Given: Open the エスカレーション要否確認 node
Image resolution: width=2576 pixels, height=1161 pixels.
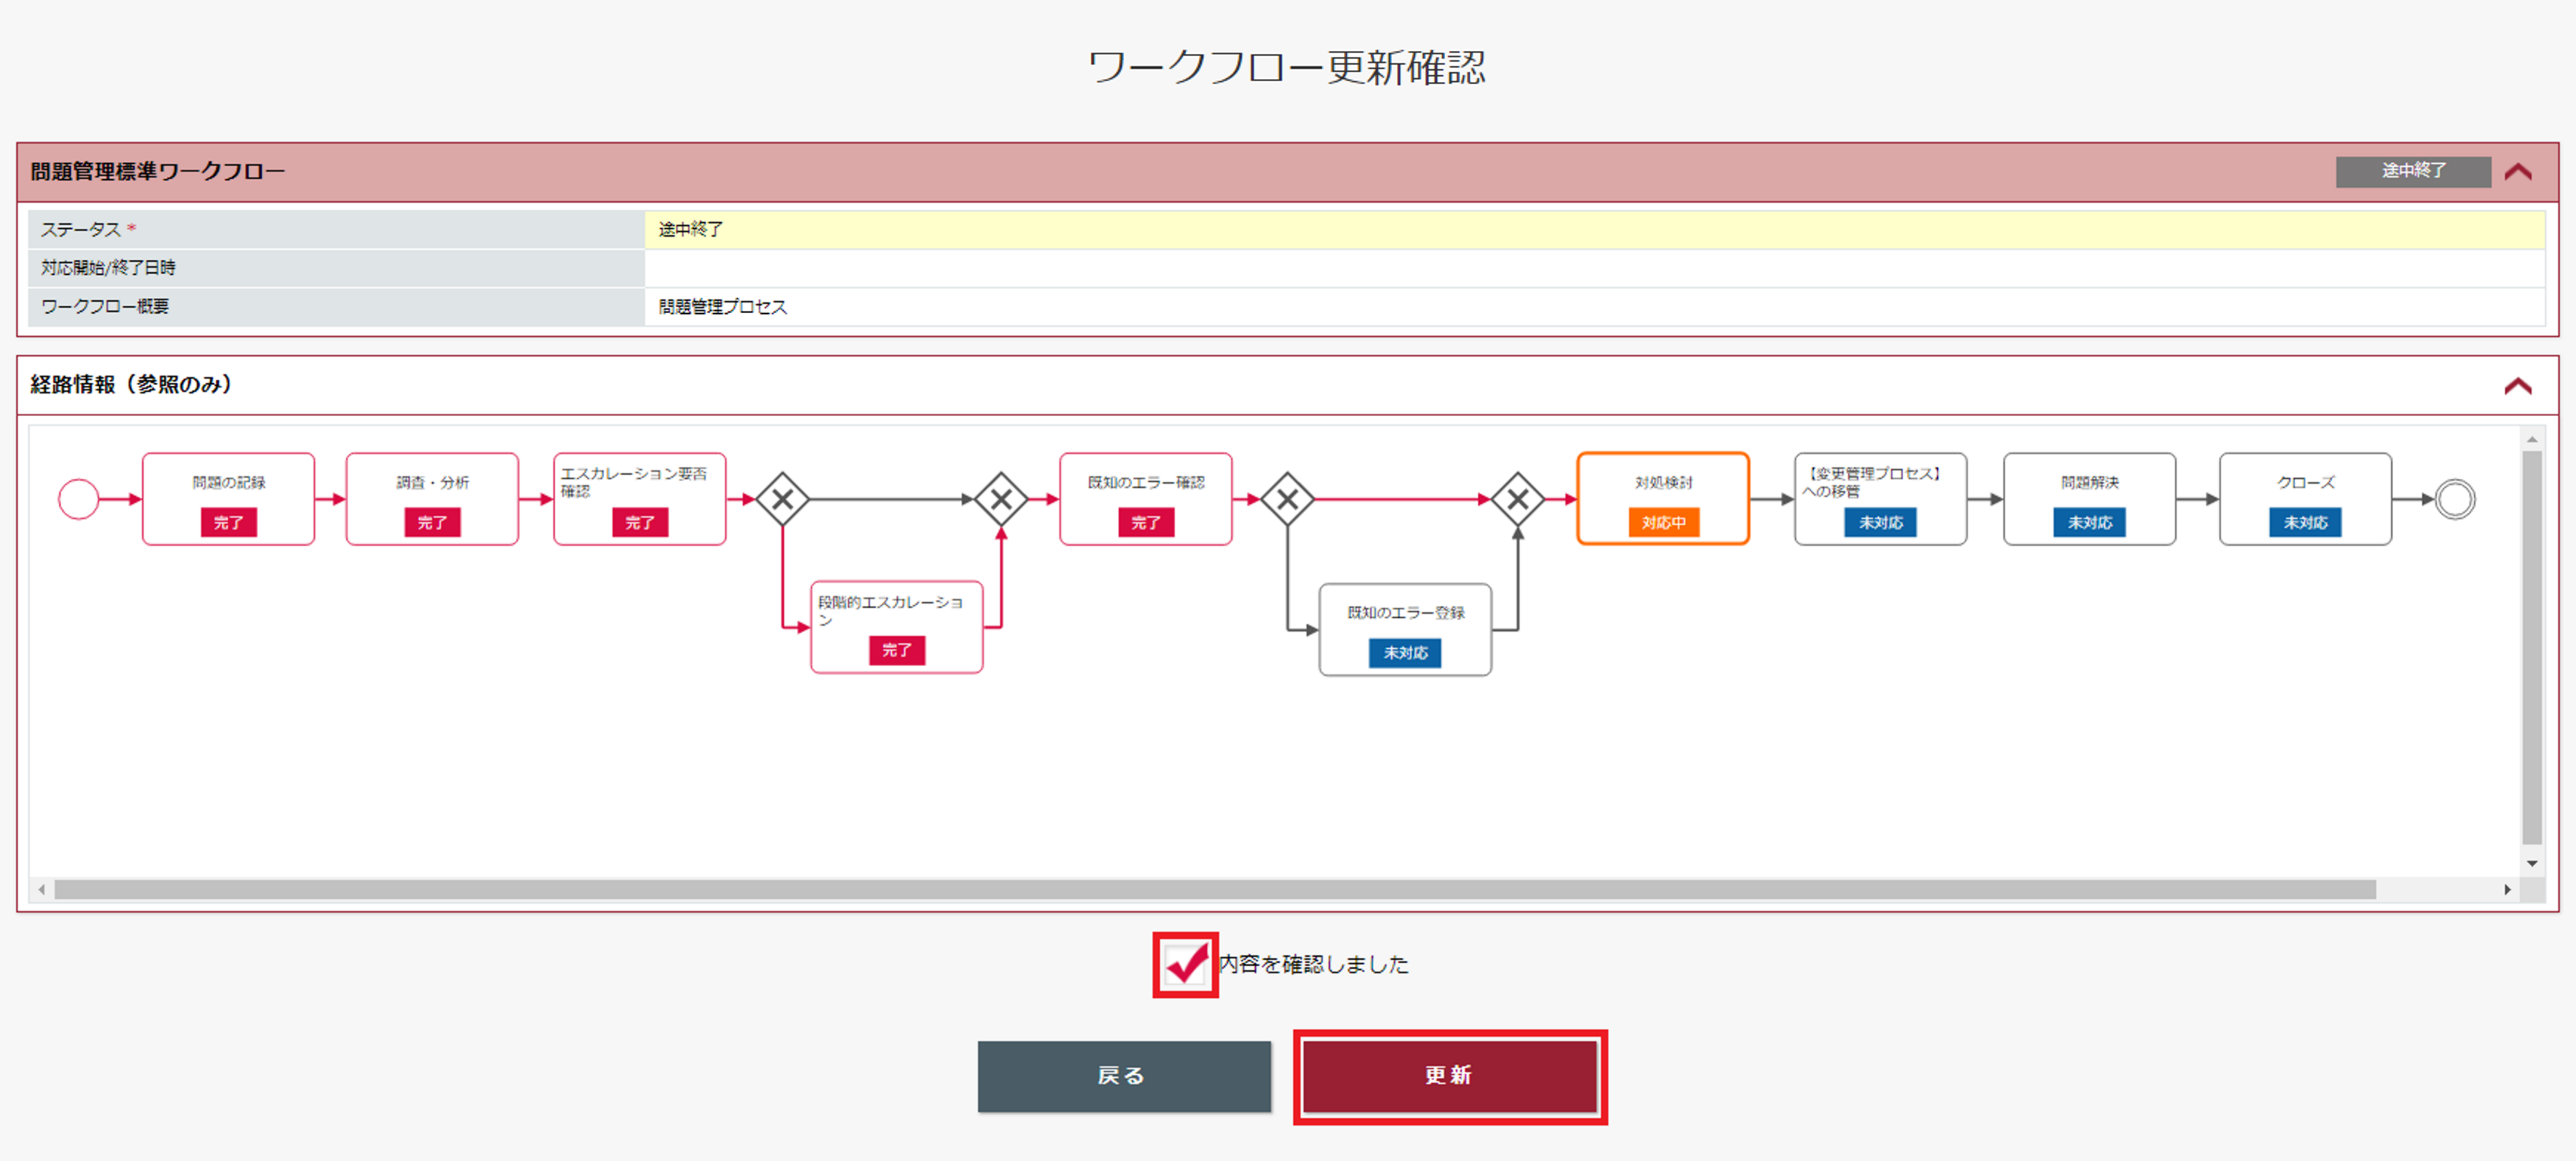Looking at the screenshot, I should click(x=640, y=499).
